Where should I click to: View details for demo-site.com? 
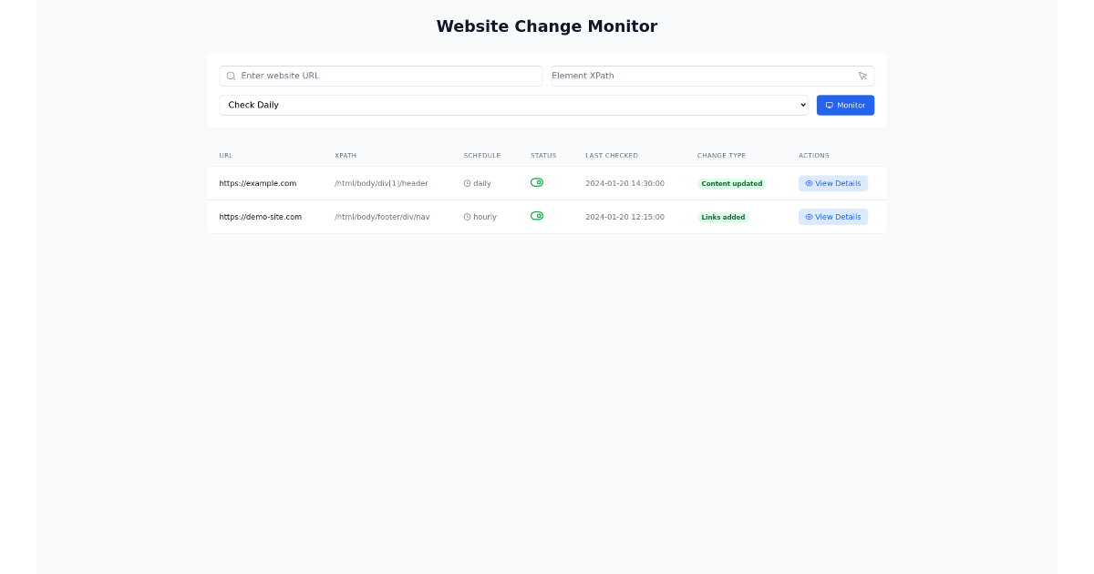(x=832, y=217)
